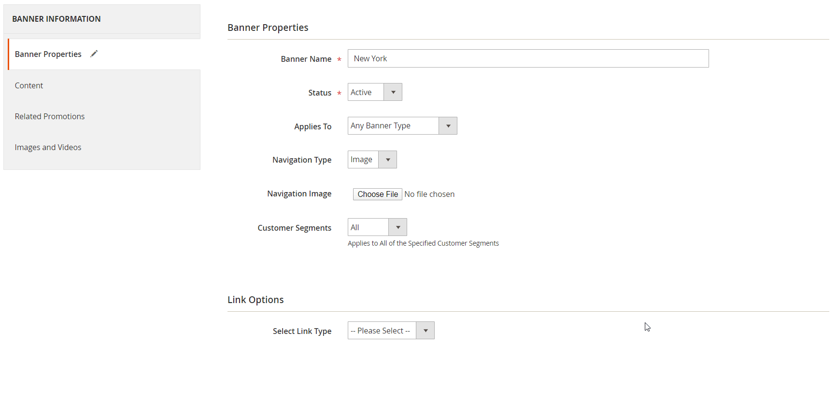Open the Banner Properties tab
The width and height of the screenshot is (838, 402).
(104, 54)
